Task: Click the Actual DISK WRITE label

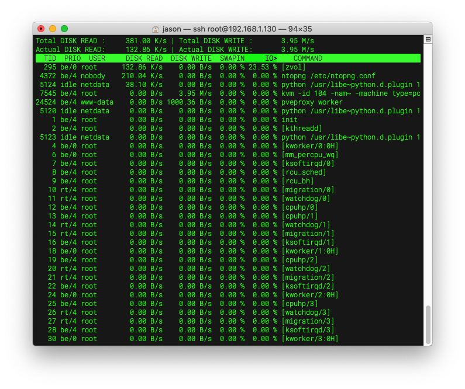Action: tap(216, 50)
